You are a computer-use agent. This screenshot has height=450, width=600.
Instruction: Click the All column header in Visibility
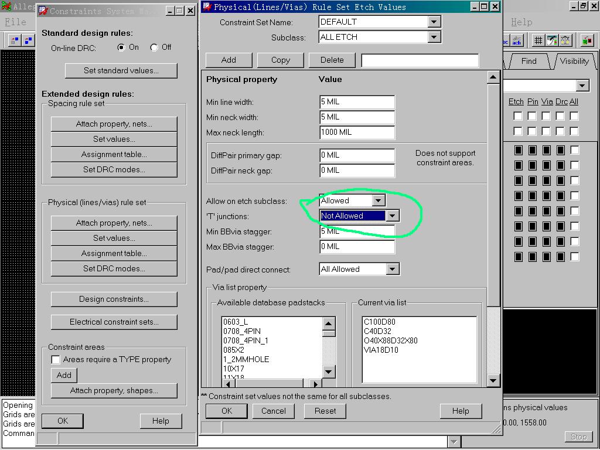pyautogui.click(x=574, y=101)
